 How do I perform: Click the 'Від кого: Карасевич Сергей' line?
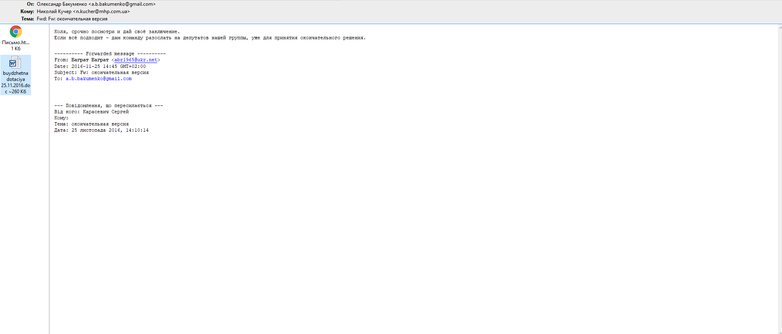pos(92,112)
